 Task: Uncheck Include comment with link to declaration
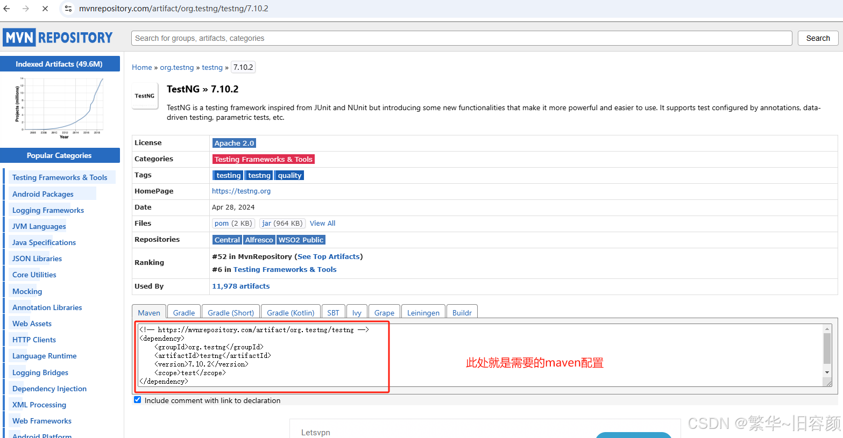pyautogui.click(x=137, y=399)
